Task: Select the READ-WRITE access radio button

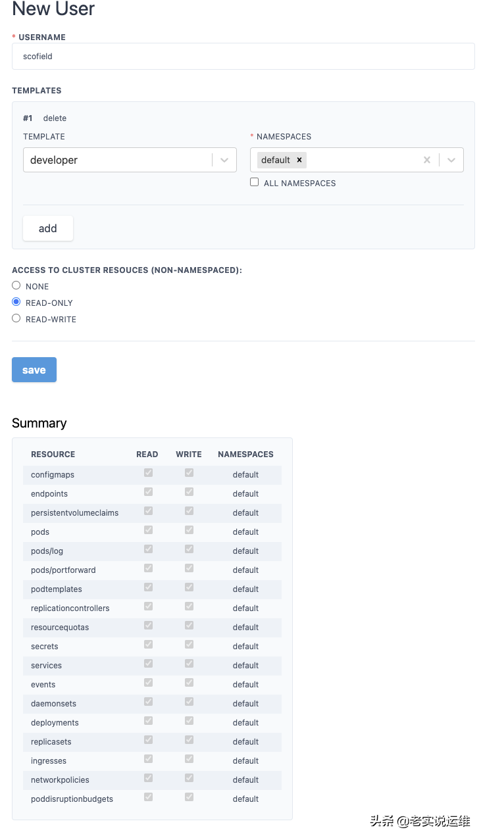Action: pyautogui.click(x=16, y=317)
